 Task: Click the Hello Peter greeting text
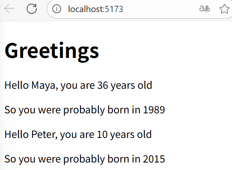pyautogui.click(x=78, y=135)
